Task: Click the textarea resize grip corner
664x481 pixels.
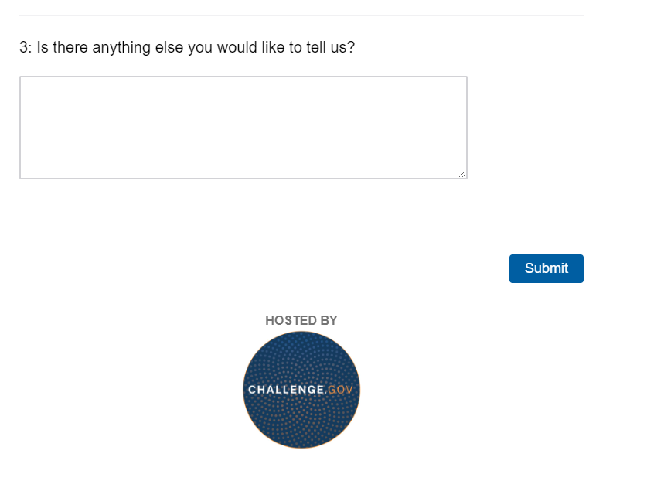Action: pyautogui.click(x=462, y=174)
